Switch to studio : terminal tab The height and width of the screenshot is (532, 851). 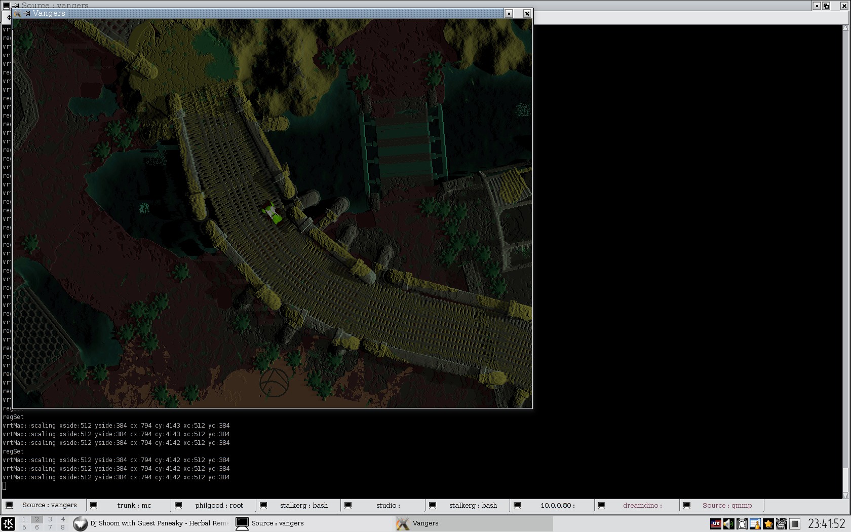(x=383, y=505)
